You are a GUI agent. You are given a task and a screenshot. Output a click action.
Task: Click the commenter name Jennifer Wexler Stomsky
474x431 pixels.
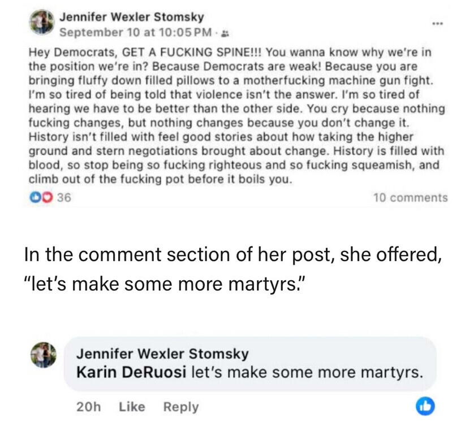pyautogui.click(x=162, y=354)
